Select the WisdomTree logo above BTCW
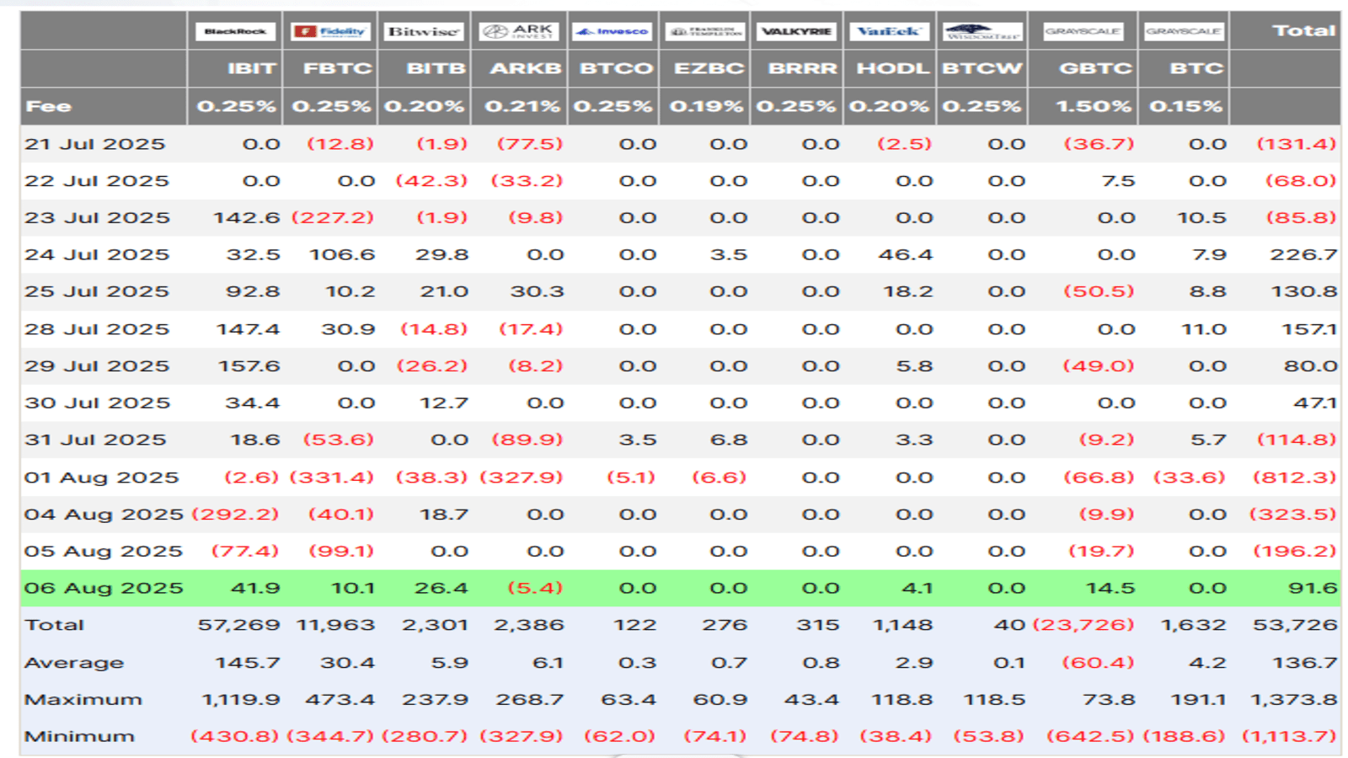 pyautogui.click(x=982, y=32)
